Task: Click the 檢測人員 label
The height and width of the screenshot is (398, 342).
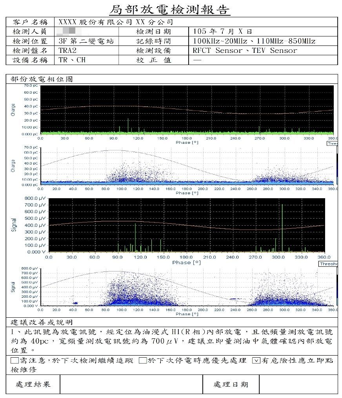Action: (x=30, y=31)
